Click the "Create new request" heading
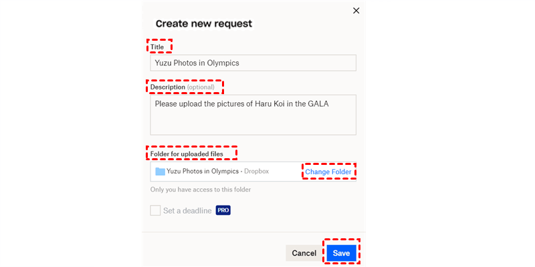This screenshot has width=535, height=267. 203,24
